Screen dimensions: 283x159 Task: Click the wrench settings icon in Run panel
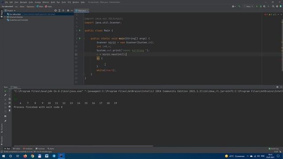click(x=5, y=95)
